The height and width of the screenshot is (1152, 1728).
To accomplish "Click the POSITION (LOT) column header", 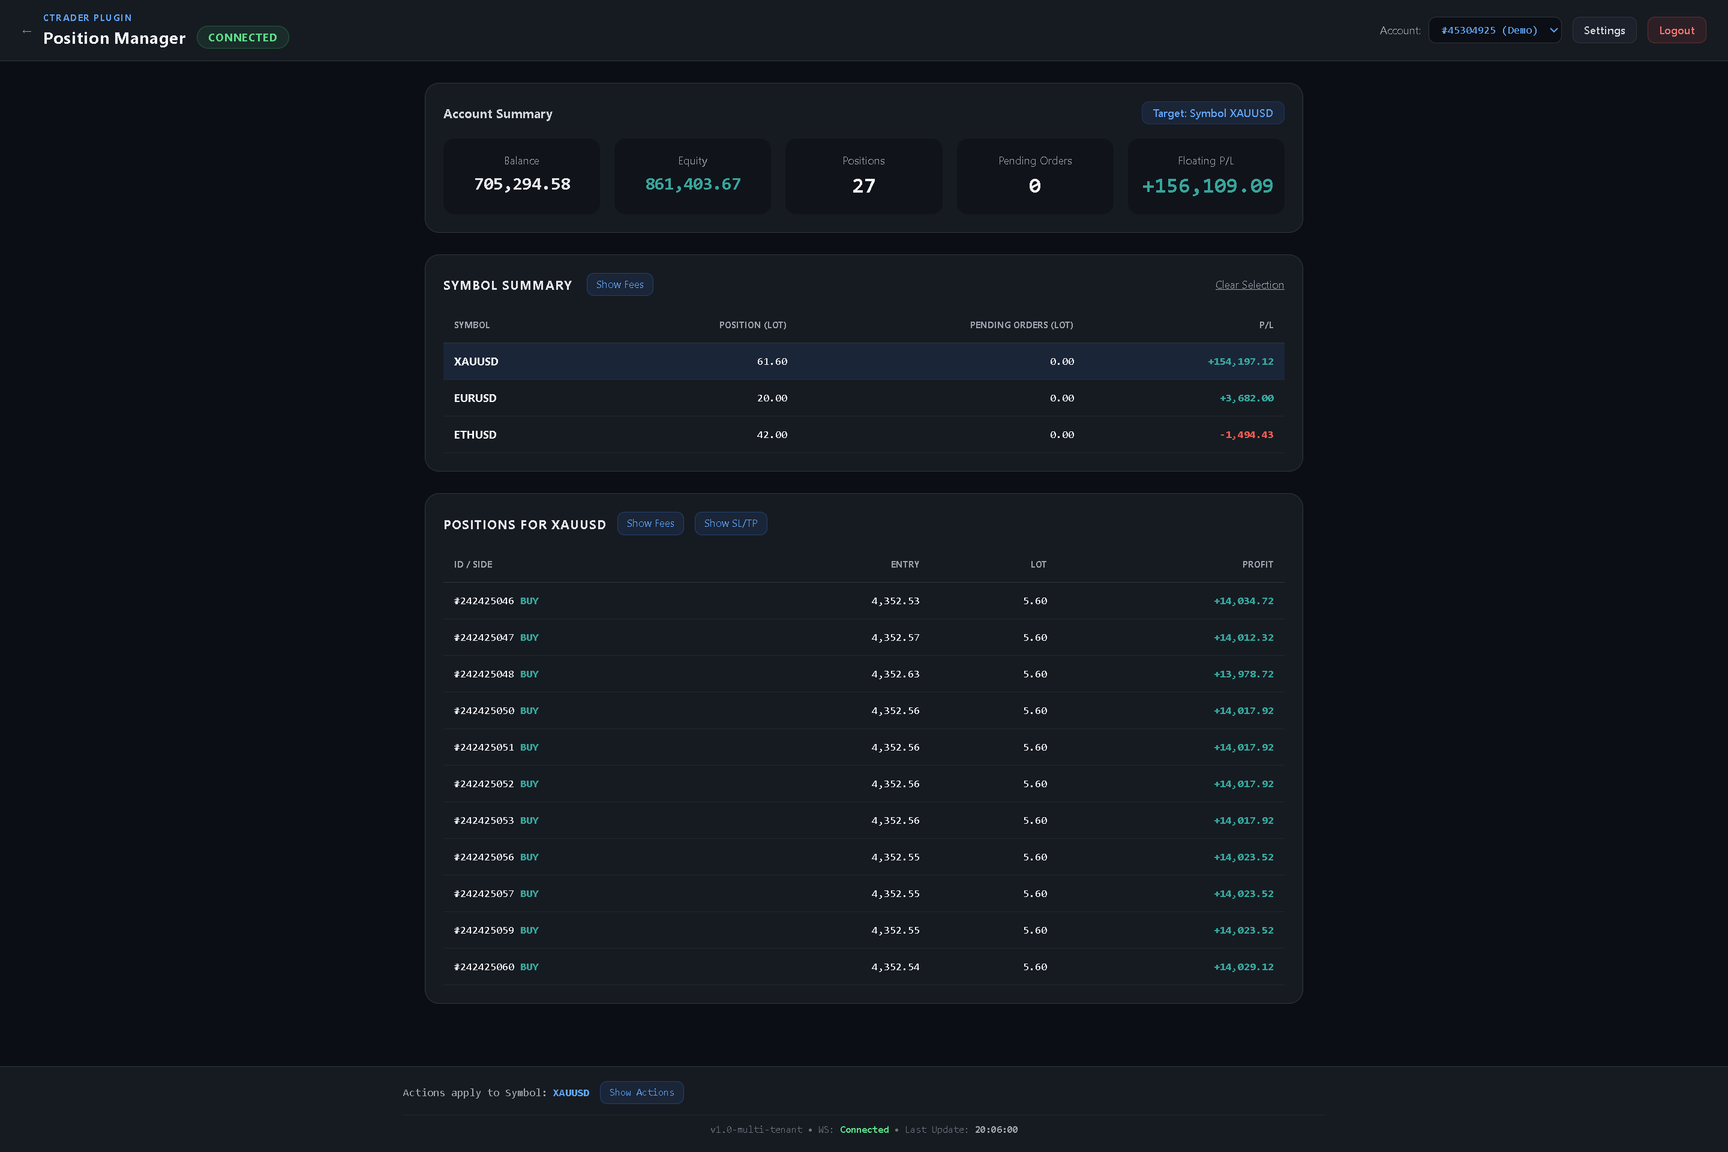I will [x=752, y=325].
